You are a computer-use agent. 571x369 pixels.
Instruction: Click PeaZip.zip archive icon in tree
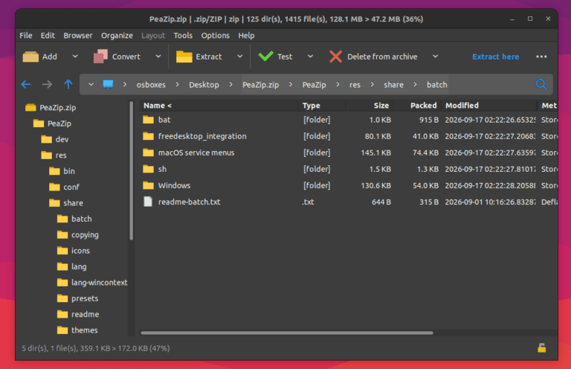point(30,107)
